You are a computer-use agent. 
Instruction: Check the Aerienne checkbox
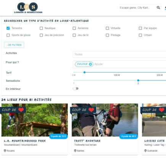(x=74, y=28)
